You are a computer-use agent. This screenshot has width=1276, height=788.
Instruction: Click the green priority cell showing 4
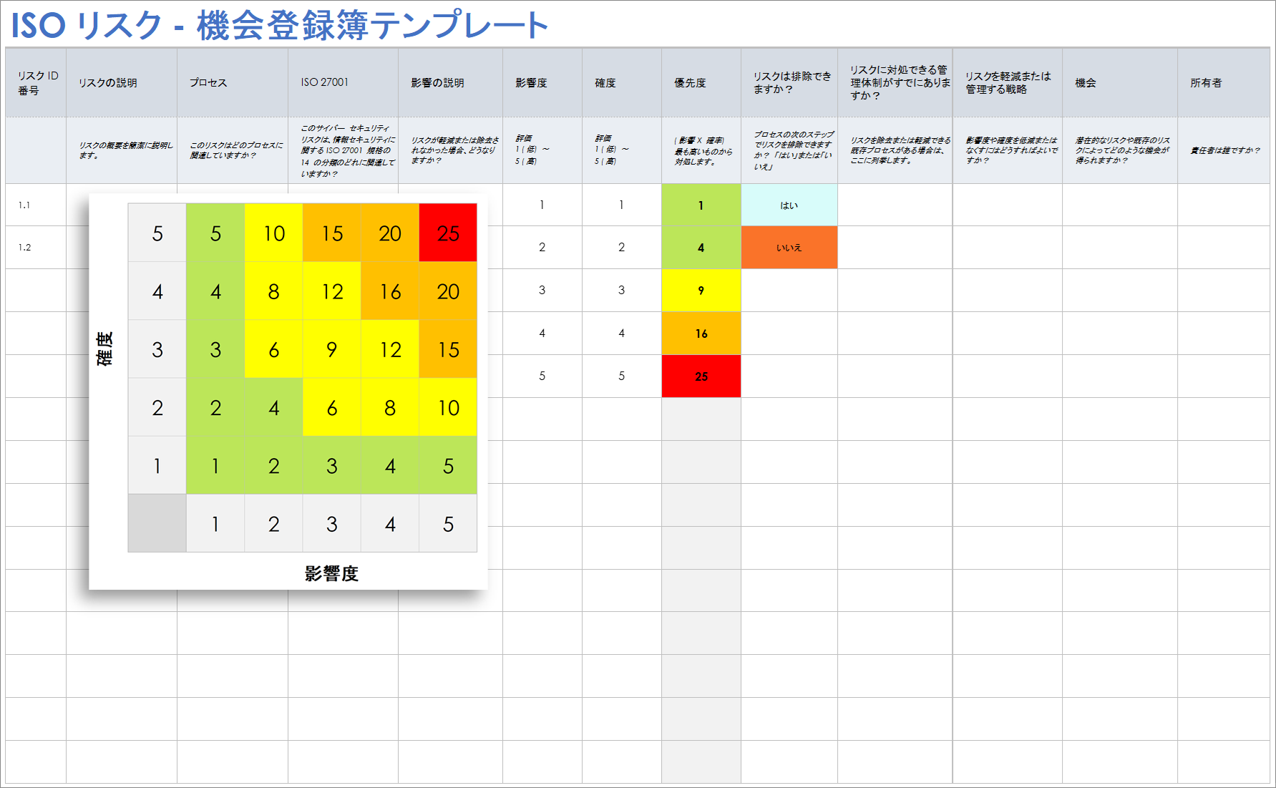[701, 247]
